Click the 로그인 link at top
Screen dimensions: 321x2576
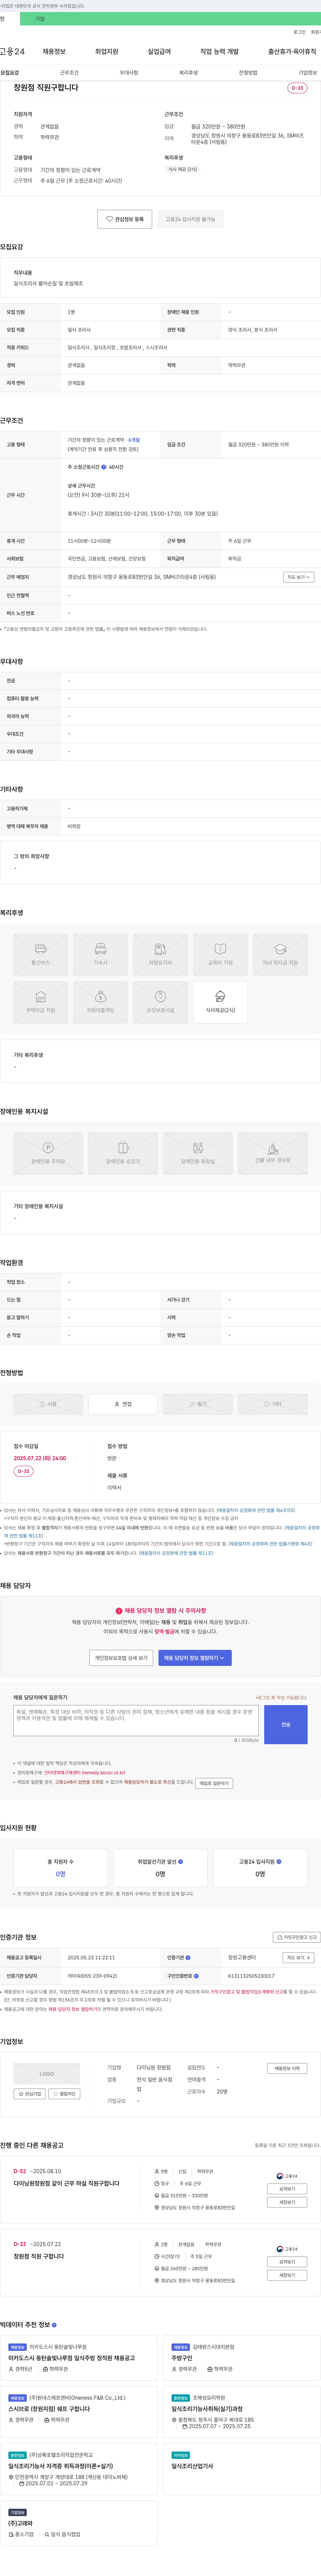coord(299,32)
